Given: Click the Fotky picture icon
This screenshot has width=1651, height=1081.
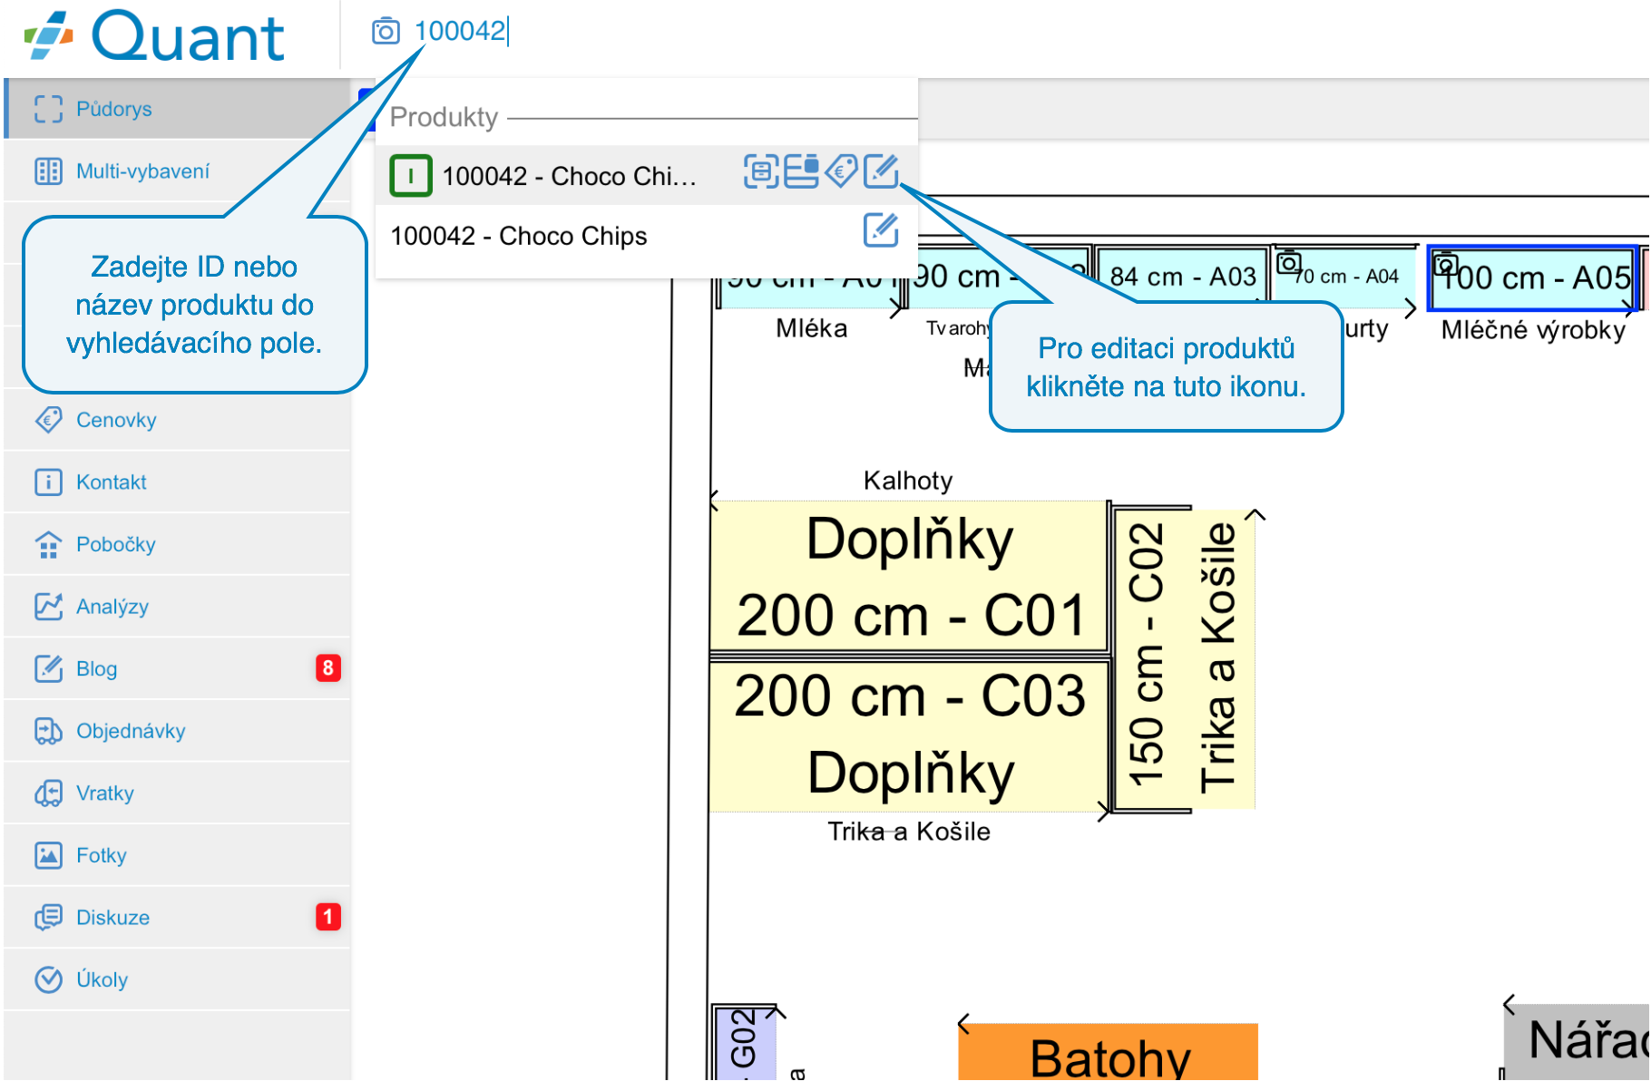Looking at the screenshot, I should (48, 855).
